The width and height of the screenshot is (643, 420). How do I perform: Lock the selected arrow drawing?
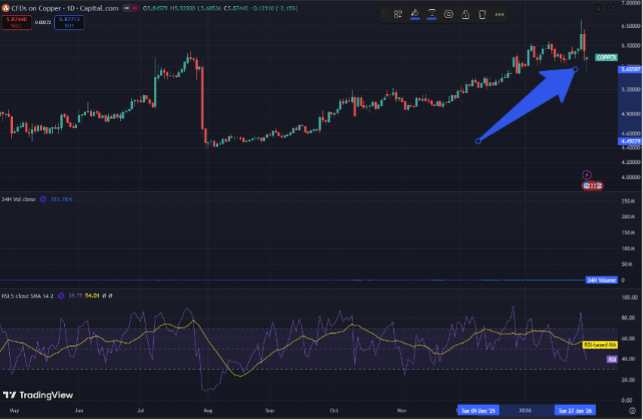(466, 14)
